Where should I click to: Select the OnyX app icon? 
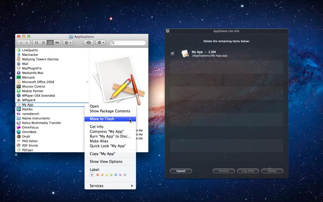[x=19, y=136]
